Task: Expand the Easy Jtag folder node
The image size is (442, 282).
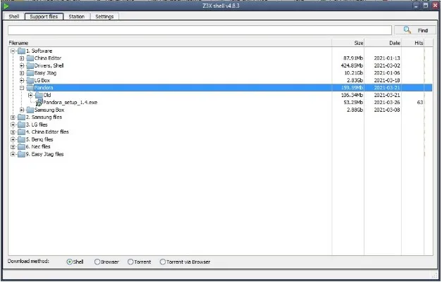Action: (22, 73)
